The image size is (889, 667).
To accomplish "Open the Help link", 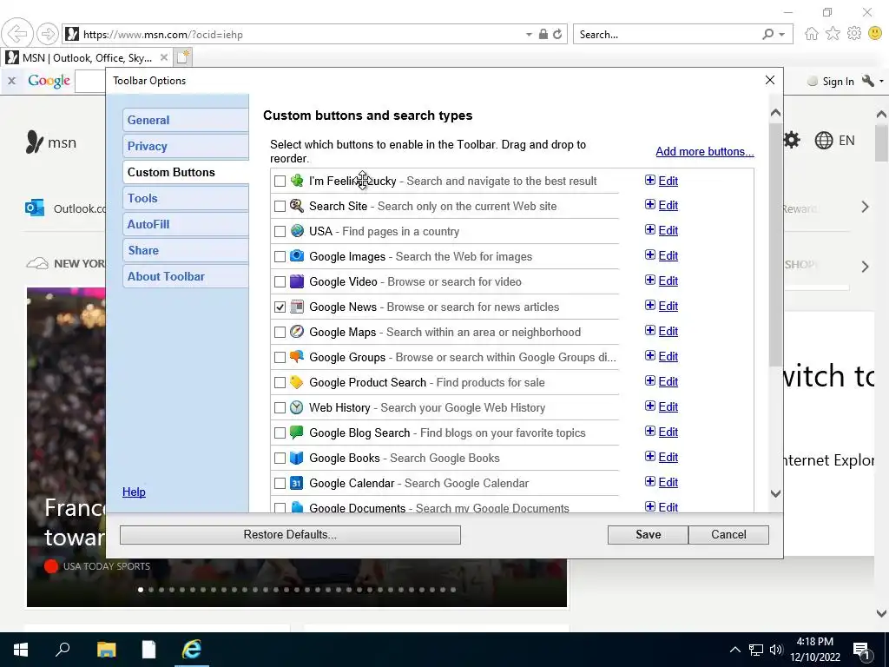I will tap(134, 492).
